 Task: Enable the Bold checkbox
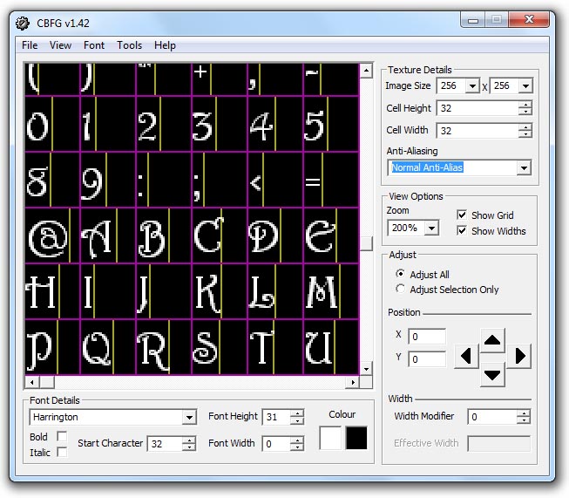click(62, 436)
